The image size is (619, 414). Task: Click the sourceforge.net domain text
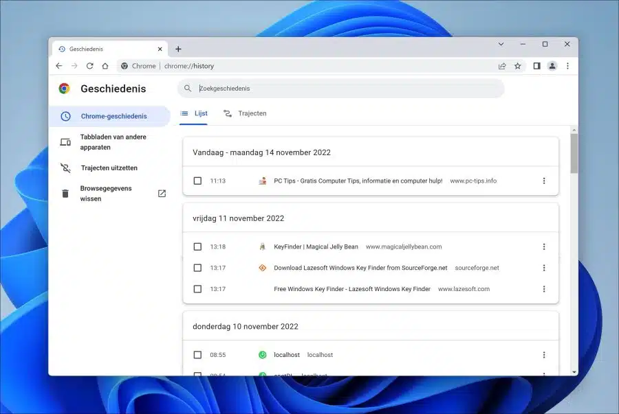tap(477, 268)
